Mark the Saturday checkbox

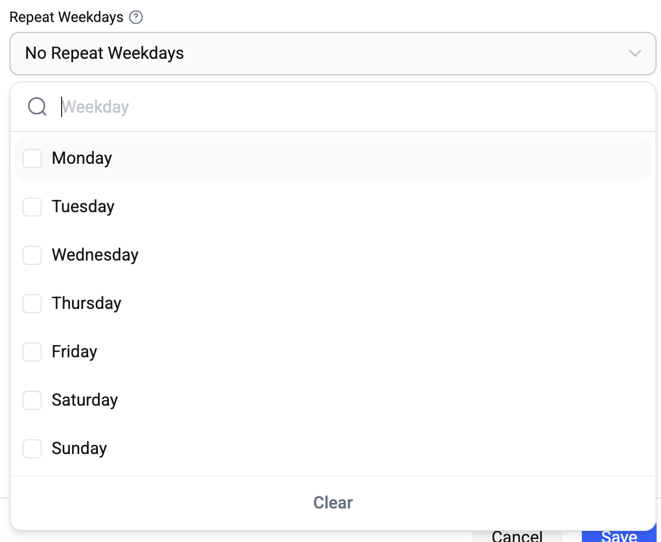32,401
